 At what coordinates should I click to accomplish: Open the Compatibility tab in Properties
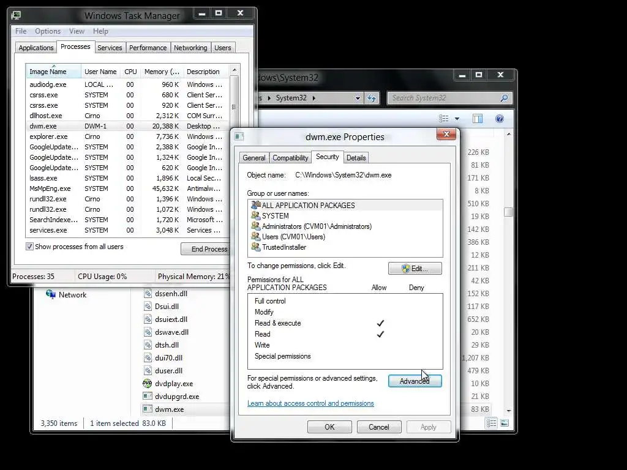[290, 158]
